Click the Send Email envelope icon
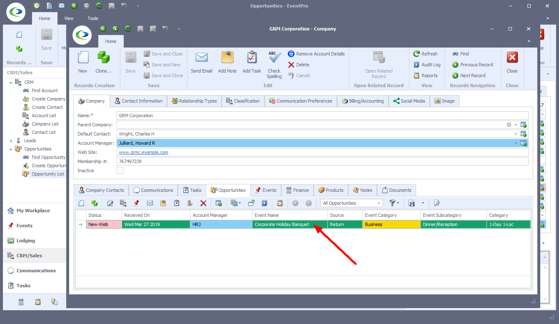The image size is (559, 324). click(x=202, y=58)
